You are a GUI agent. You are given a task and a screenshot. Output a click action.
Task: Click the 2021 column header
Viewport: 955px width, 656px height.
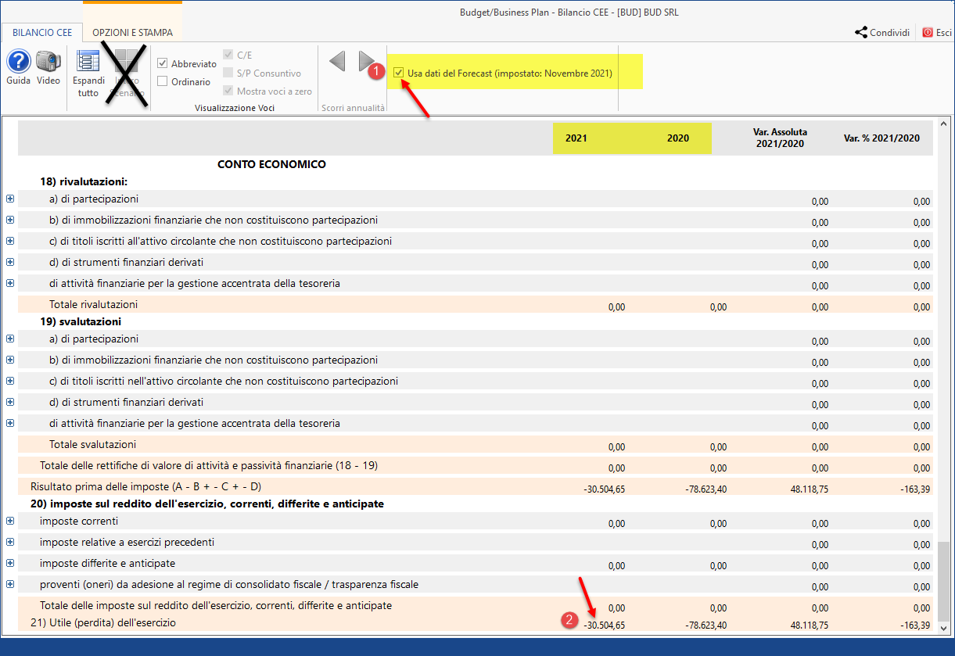pos(576,138)
